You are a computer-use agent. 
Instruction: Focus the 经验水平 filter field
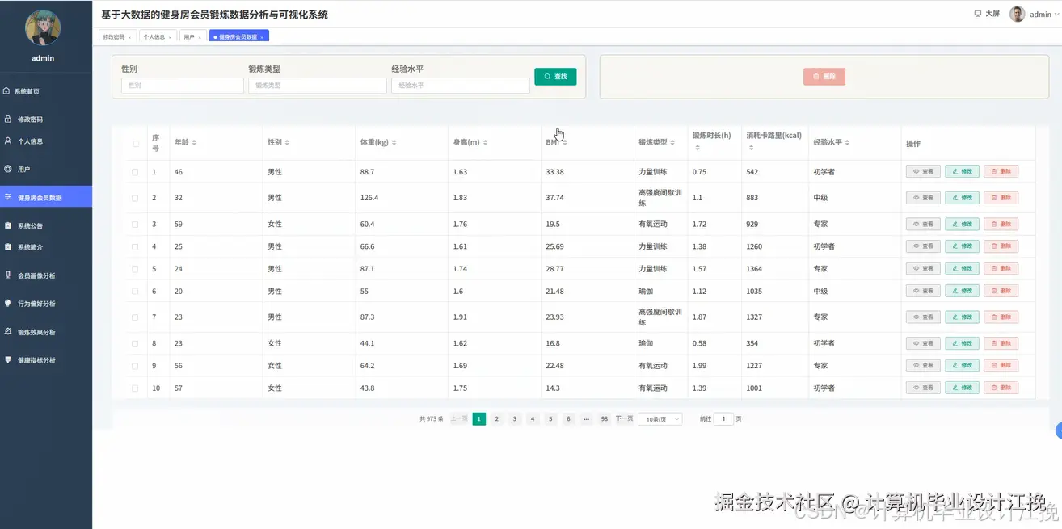461,86
